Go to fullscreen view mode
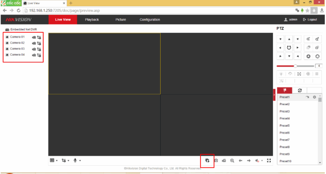 point(269,160)
